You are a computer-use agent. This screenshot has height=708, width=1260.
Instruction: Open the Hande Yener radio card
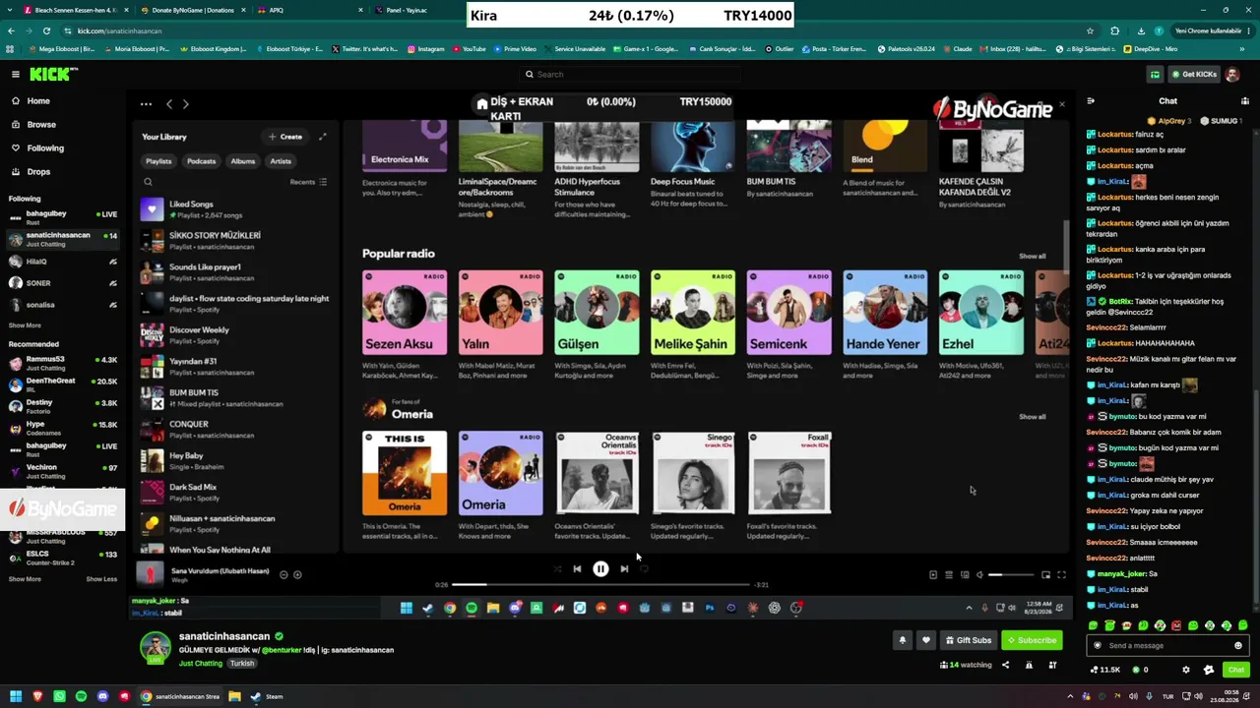click(885, 324)
